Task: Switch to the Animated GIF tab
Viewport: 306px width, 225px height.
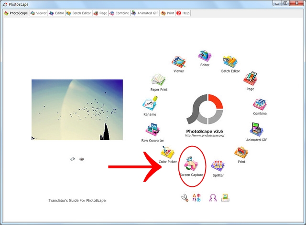Action: pos(145,13)
